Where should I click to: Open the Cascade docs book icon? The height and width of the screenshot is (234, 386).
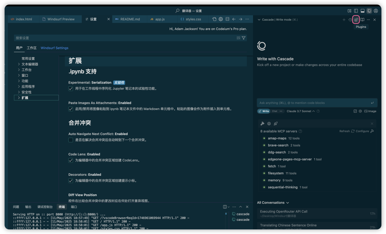pos(362,20)
